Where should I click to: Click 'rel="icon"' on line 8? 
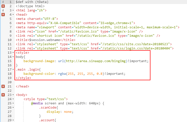click(37, 32)
